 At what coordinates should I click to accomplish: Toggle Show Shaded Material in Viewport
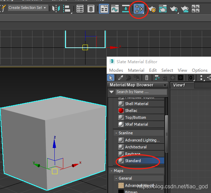[x=173, y=78]
